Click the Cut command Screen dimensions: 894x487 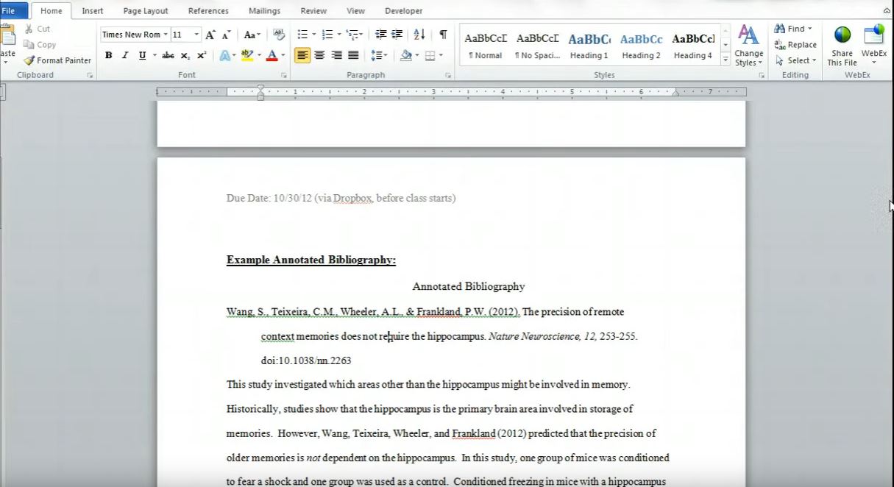(x=37, y=29)
